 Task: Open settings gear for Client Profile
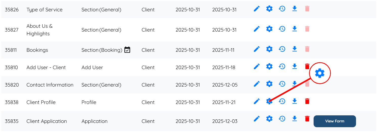269,101
